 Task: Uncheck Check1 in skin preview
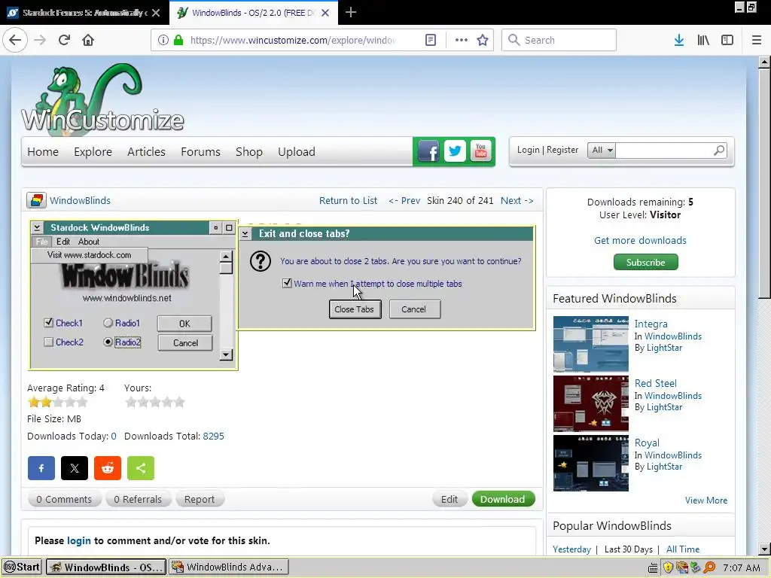(x=48, y=323)
